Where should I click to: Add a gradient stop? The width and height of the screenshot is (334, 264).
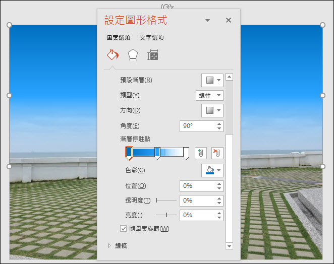pos(201,153)
